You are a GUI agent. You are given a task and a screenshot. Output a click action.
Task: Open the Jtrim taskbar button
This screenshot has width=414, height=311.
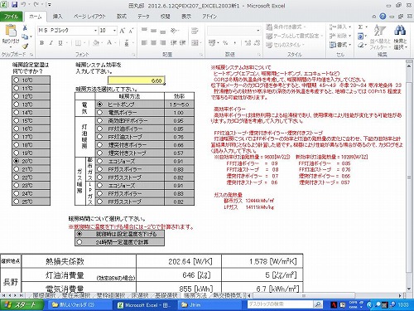pos(209,305)
